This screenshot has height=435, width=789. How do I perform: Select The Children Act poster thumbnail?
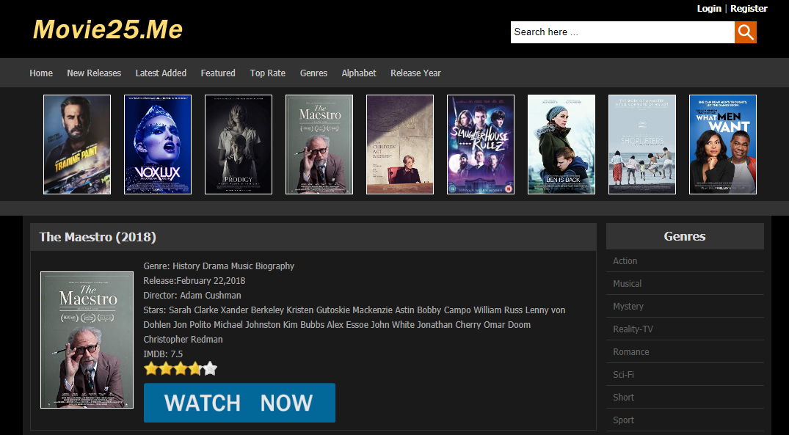click(400, 145)
